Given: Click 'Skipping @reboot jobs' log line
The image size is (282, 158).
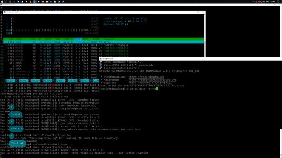Looking at the screenshot, I should pos(74,153).
